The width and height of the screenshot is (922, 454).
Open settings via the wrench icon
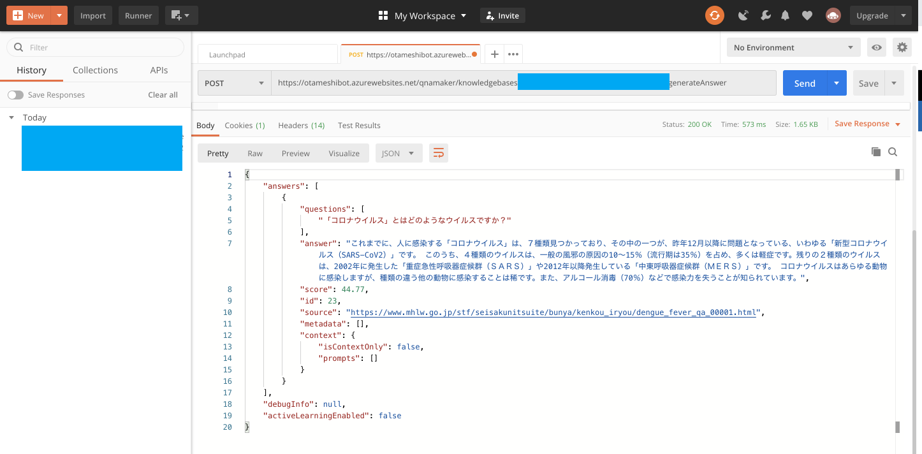click(765, 15)
